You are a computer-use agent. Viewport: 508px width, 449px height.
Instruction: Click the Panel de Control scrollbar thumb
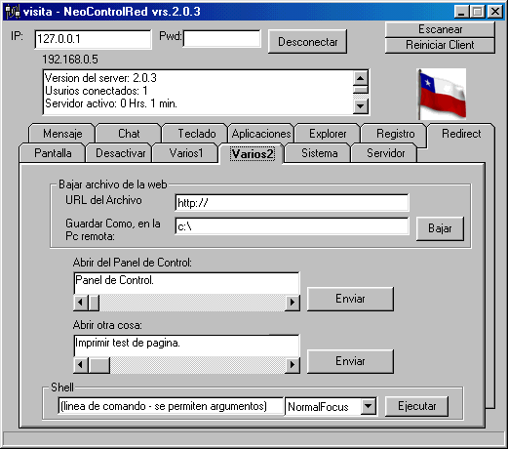[x=94, y=303]
